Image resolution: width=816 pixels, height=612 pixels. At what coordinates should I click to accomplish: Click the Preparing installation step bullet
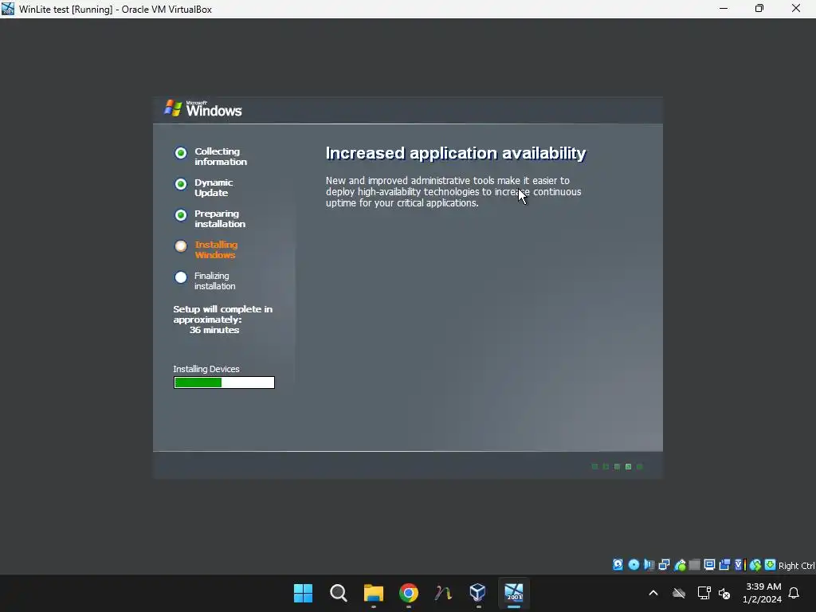(x=181, y=215)
